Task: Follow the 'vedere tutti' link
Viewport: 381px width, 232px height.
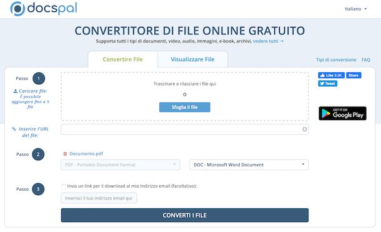Action: [x=268, y=41]
